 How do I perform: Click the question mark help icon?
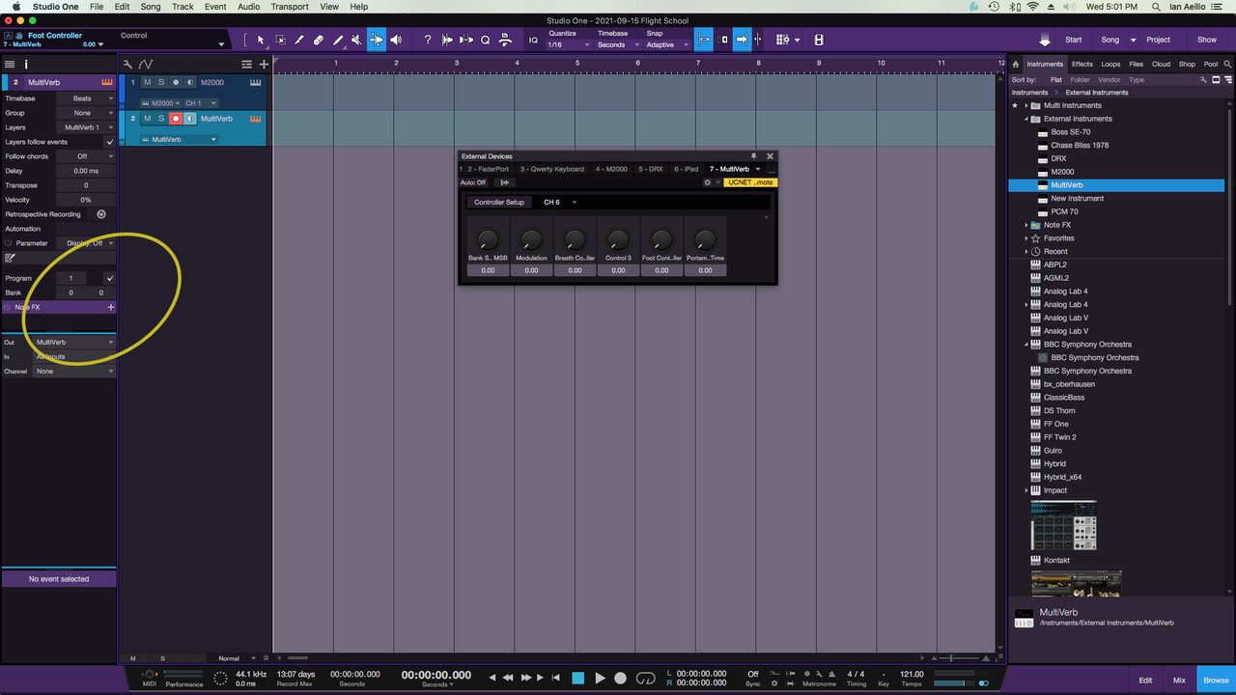428,40
